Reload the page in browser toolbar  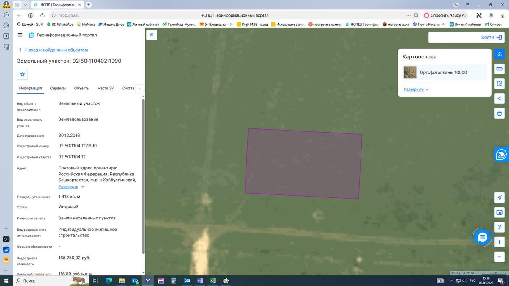(x=42, y=15)
